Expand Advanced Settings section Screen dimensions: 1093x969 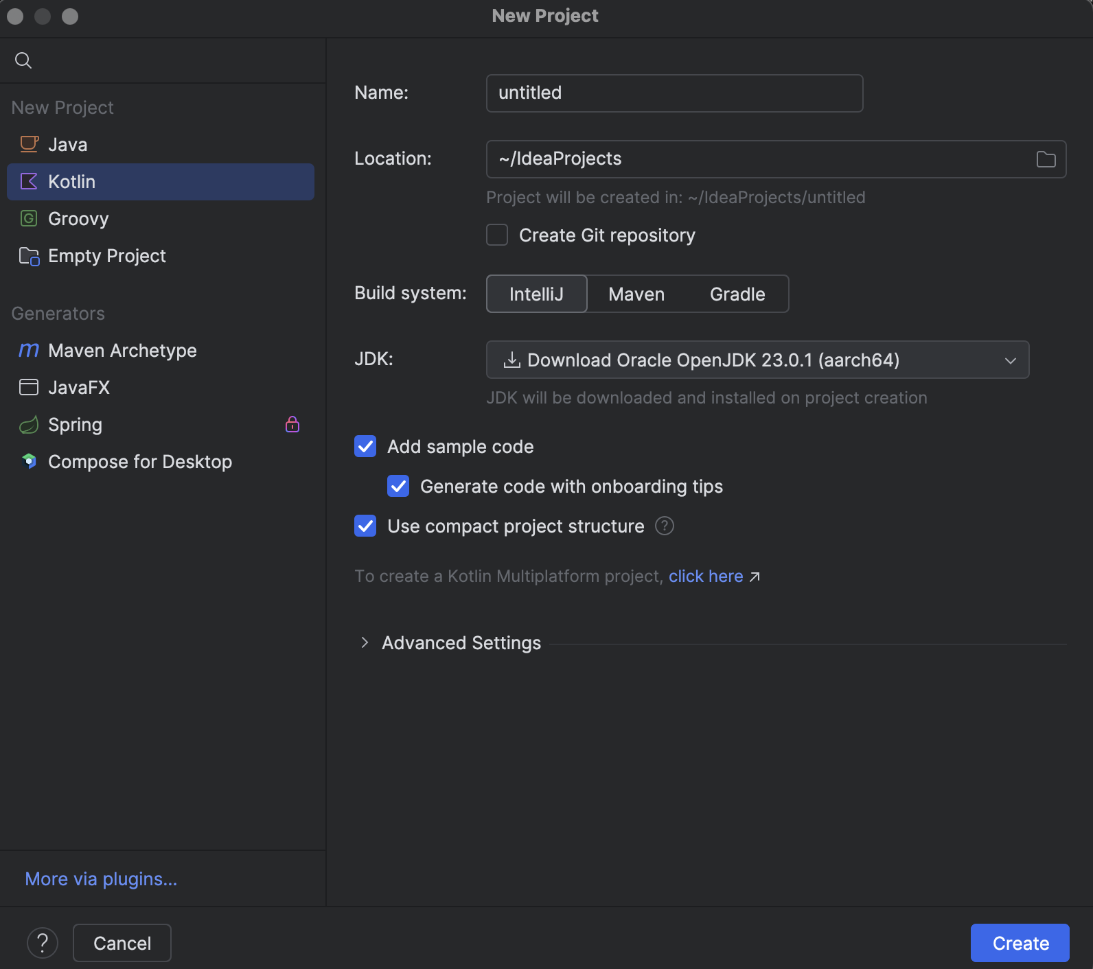tap(365, 642)
